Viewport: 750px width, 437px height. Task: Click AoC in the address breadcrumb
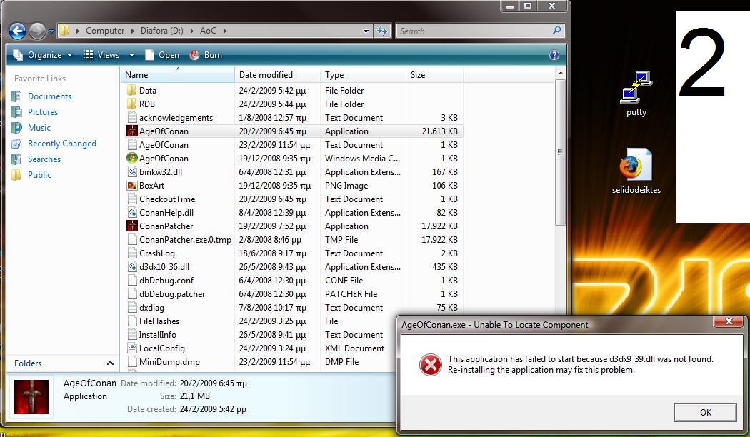pos(208,31)
